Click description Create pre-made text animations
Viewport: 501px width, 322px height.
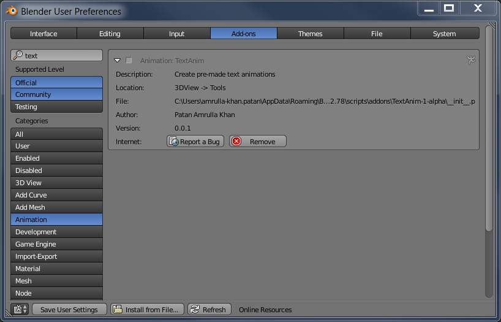pyautogui.click(x=225, y=74)
